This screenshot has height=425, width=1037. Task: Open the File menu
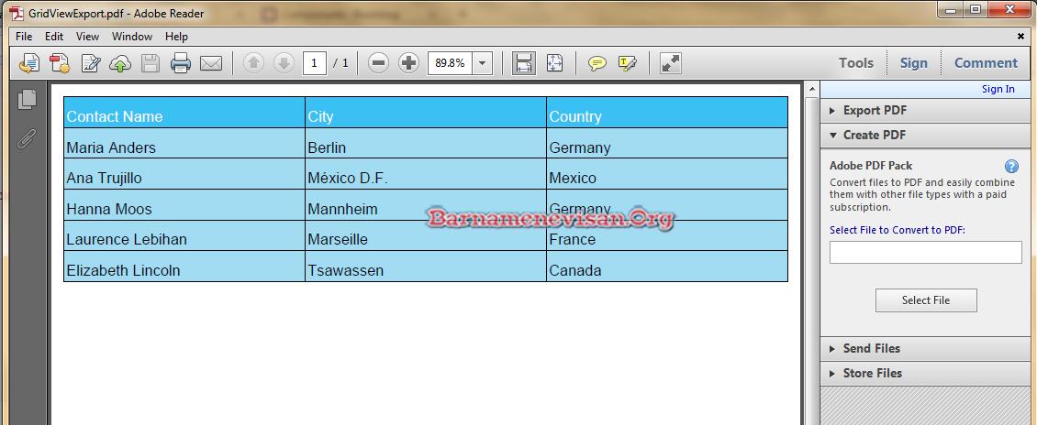[x=24, y=37]
